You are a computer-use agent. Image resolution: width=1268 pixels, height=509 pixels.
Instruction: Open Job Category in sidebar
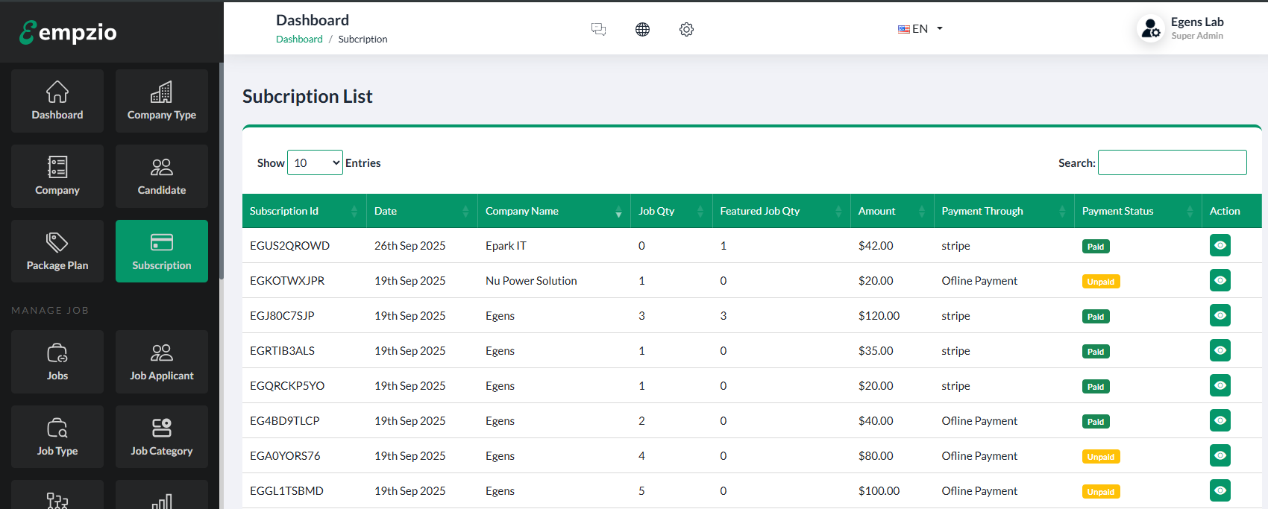click(x=161, y=437)
